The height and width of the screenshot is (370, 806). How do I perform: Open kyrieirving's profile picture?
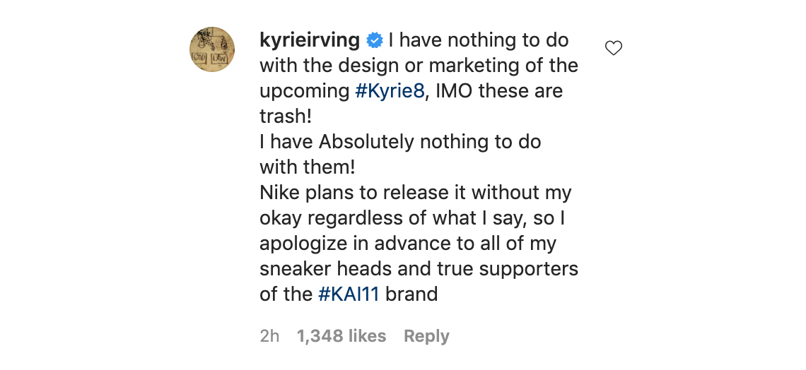pyautogui.click(x=212, y=49)
